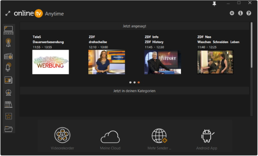
Task: Open the podcast microphone sidebar icon
Action: [8, 67]
